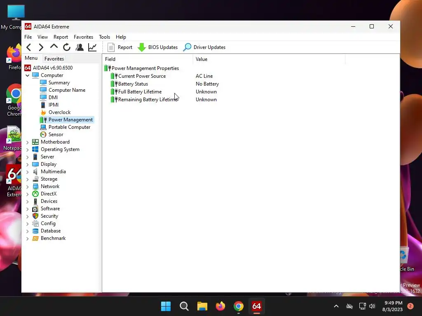Open the View menu
This screenshot has width=422, height=316.
point(42,37)
